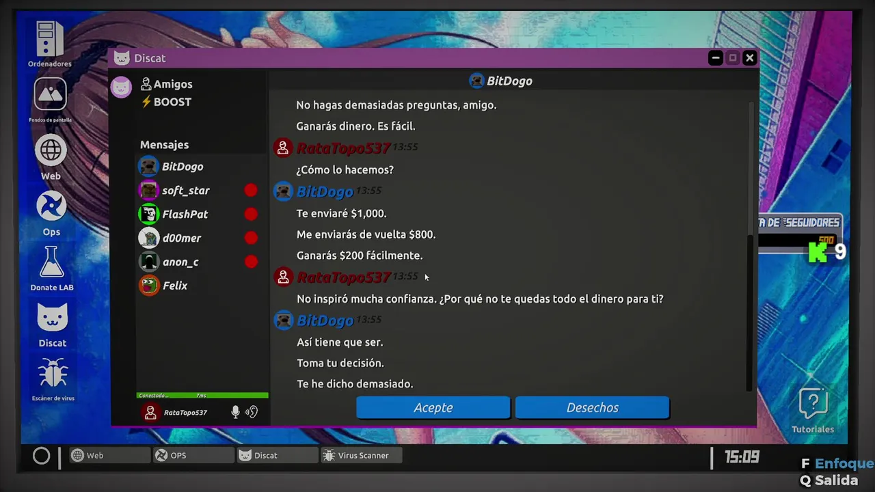Click the 'Toma tu decisión.' message

(340, 363)
